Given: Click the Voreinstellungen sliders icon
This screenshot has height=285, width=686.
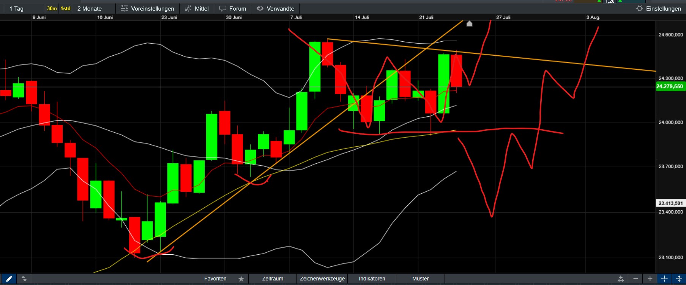Looking at the screenshot, I should [124, 8].
